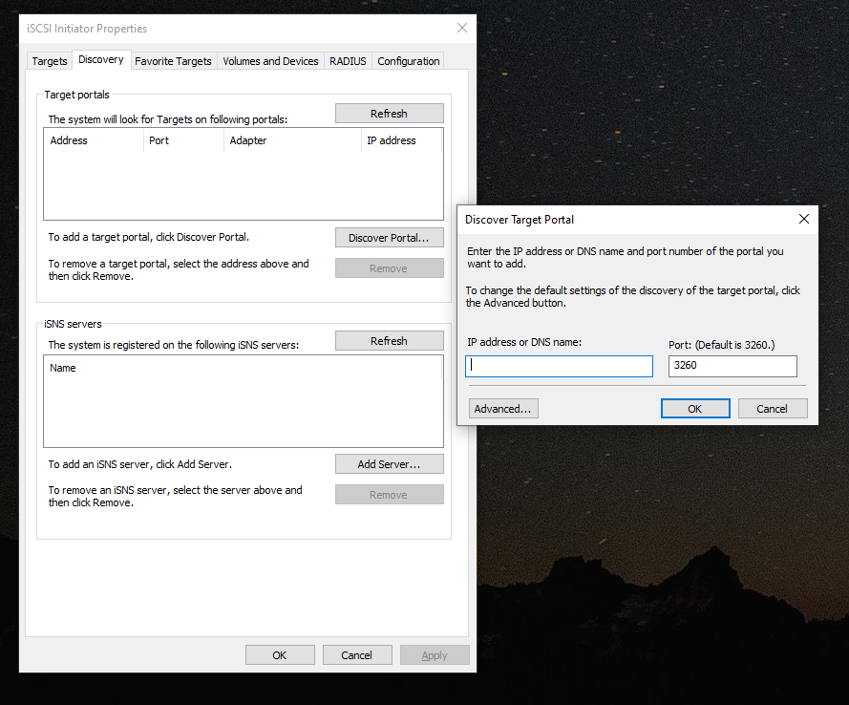Click the Port field showing 3260

(732, 366)
